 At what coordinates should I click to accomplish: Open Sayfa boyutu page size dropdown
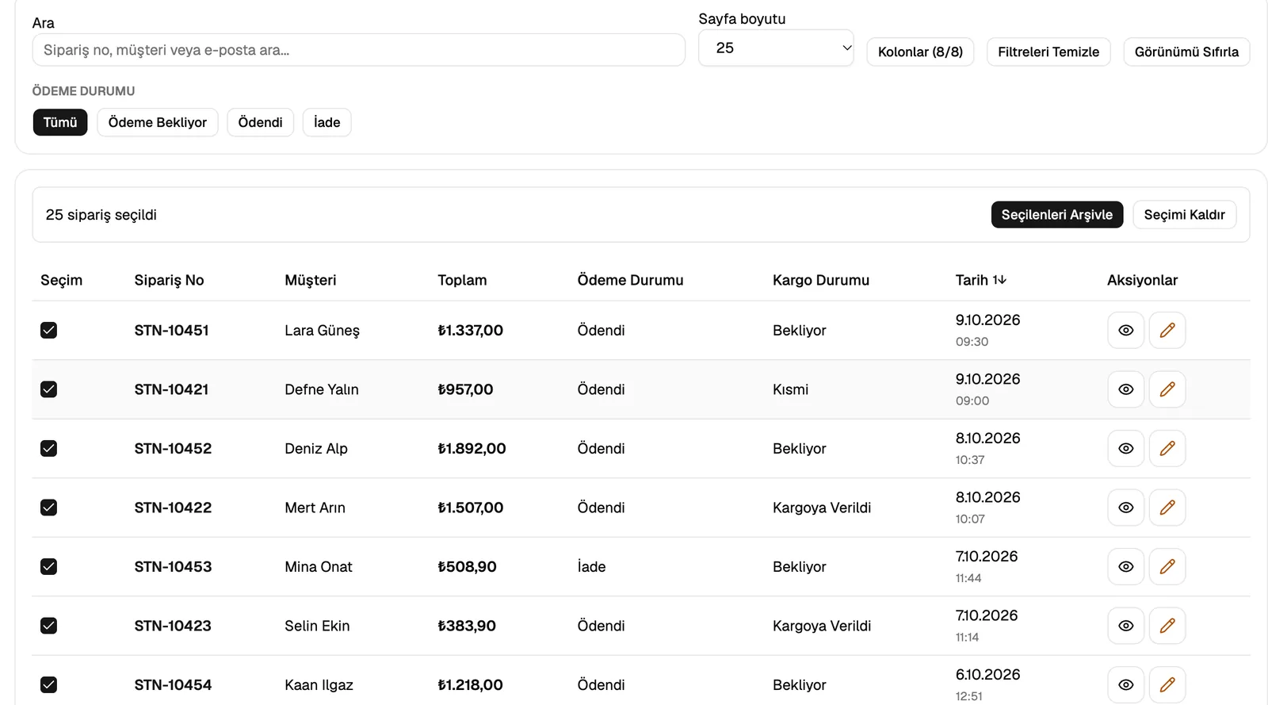[x=776, y=48]
